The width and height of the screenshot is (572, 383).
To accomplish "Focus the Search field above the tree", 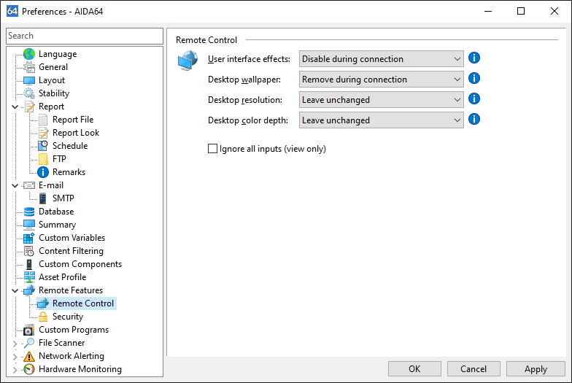I will pyautogui.click(x=85, y=36).
